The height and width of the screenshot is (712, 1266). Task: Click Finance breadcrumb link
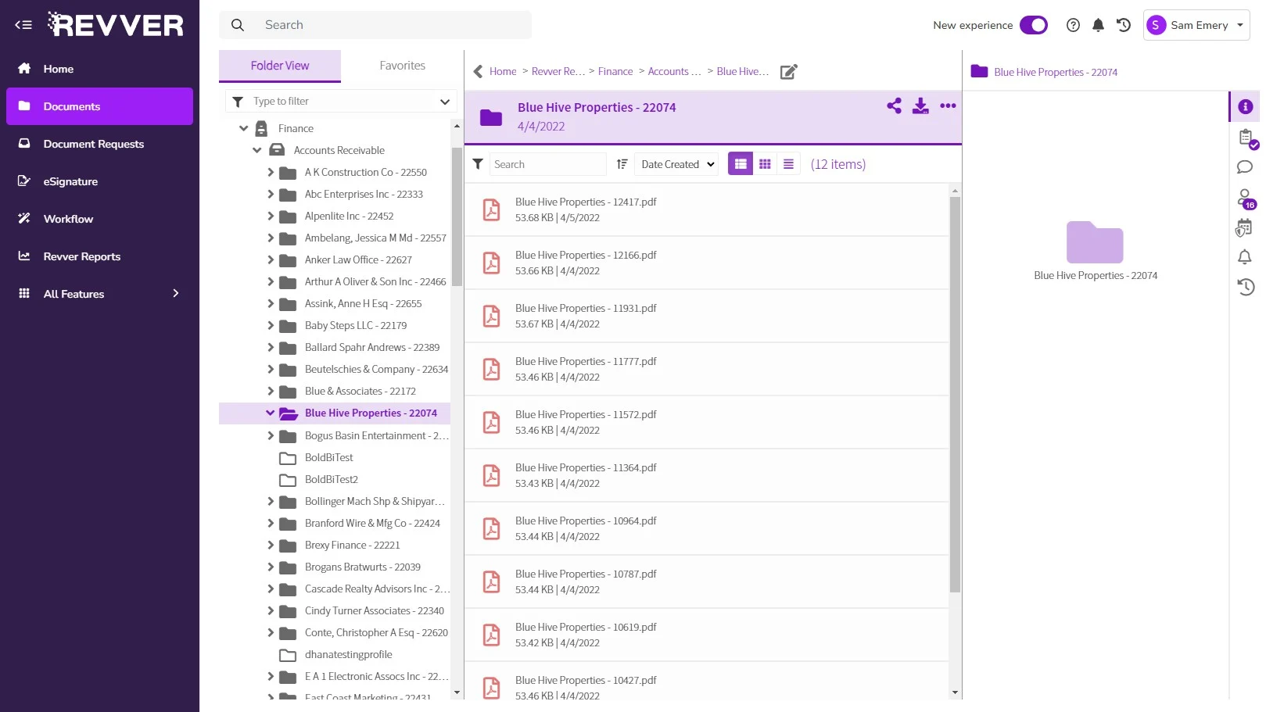click(615, 72)
